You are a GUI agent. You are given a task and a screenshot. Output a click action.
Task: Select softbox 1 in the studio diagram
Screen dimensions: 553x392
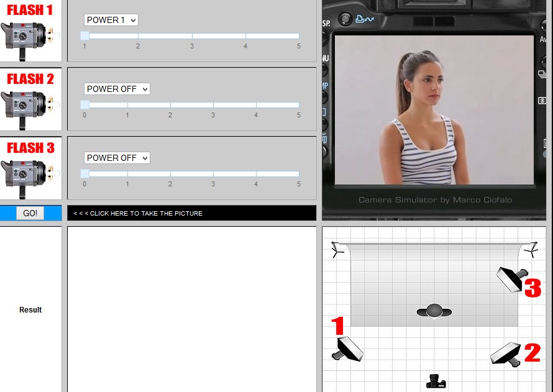[348, 349]
